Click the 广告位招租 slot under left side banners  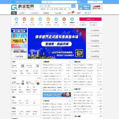[19, 57]
